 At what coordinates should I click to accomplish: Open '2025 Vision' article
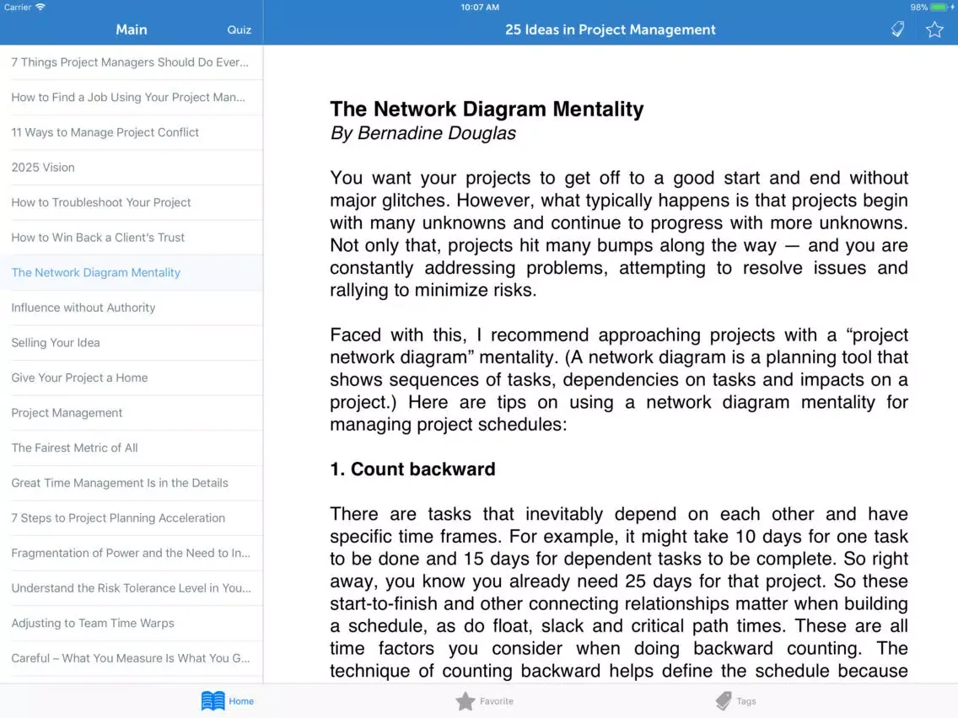point(132,168)
